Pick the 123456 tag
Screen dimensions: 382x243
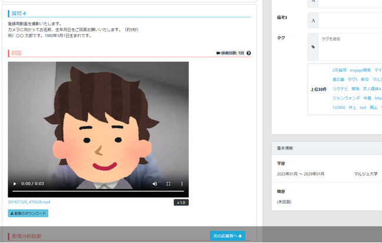click(x=339, y=108)
